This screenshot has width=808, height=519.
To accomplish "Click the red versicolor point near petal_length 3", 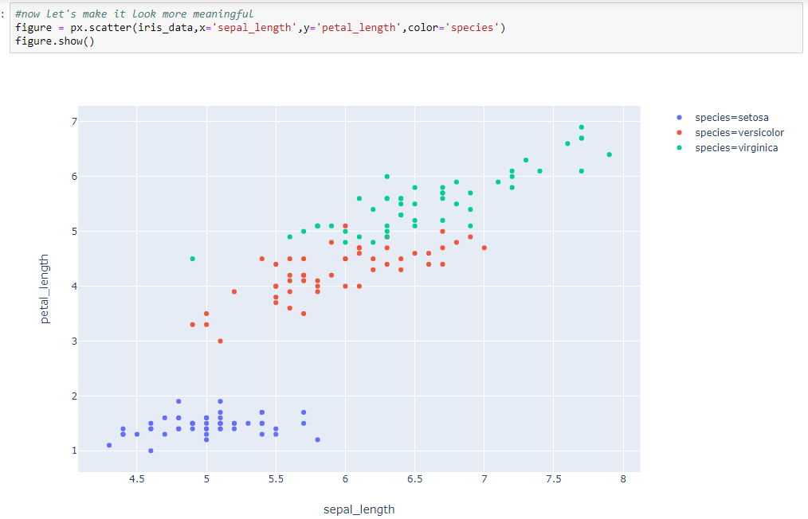I will tap(222, 340).
